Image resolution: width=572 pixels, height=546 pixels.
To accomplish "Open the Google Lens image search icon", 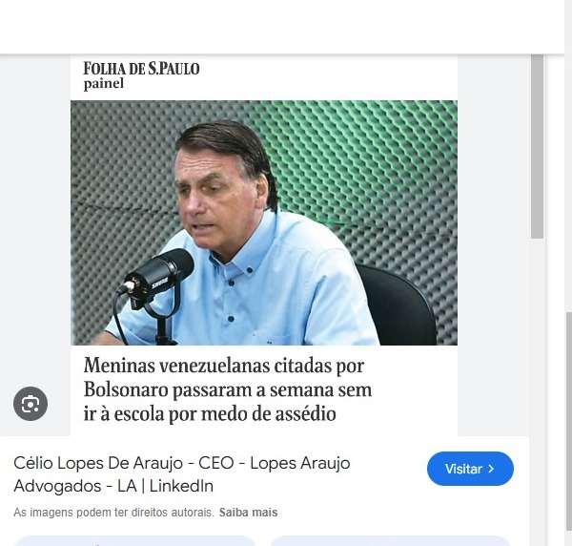I will (x=31, y=404).
